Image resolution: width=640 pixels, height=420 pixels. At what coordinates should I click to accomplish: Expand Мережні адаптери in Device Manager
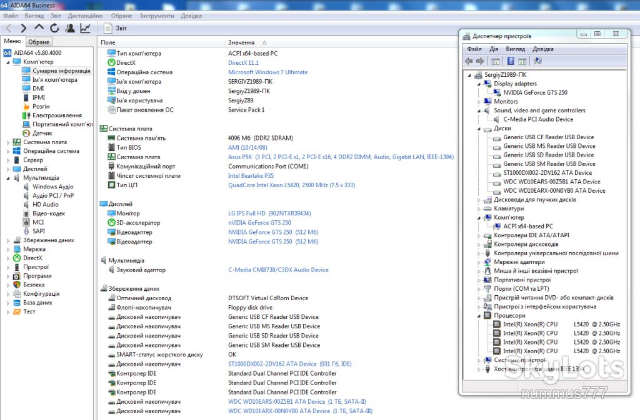click(x=479, y=262)
